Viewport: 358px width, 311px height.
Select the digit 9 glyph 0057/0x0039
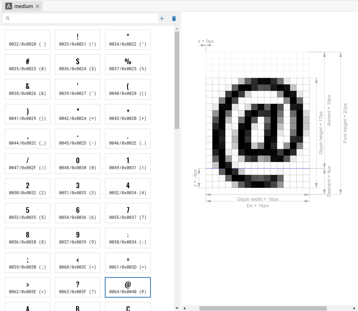click(78, 238)
